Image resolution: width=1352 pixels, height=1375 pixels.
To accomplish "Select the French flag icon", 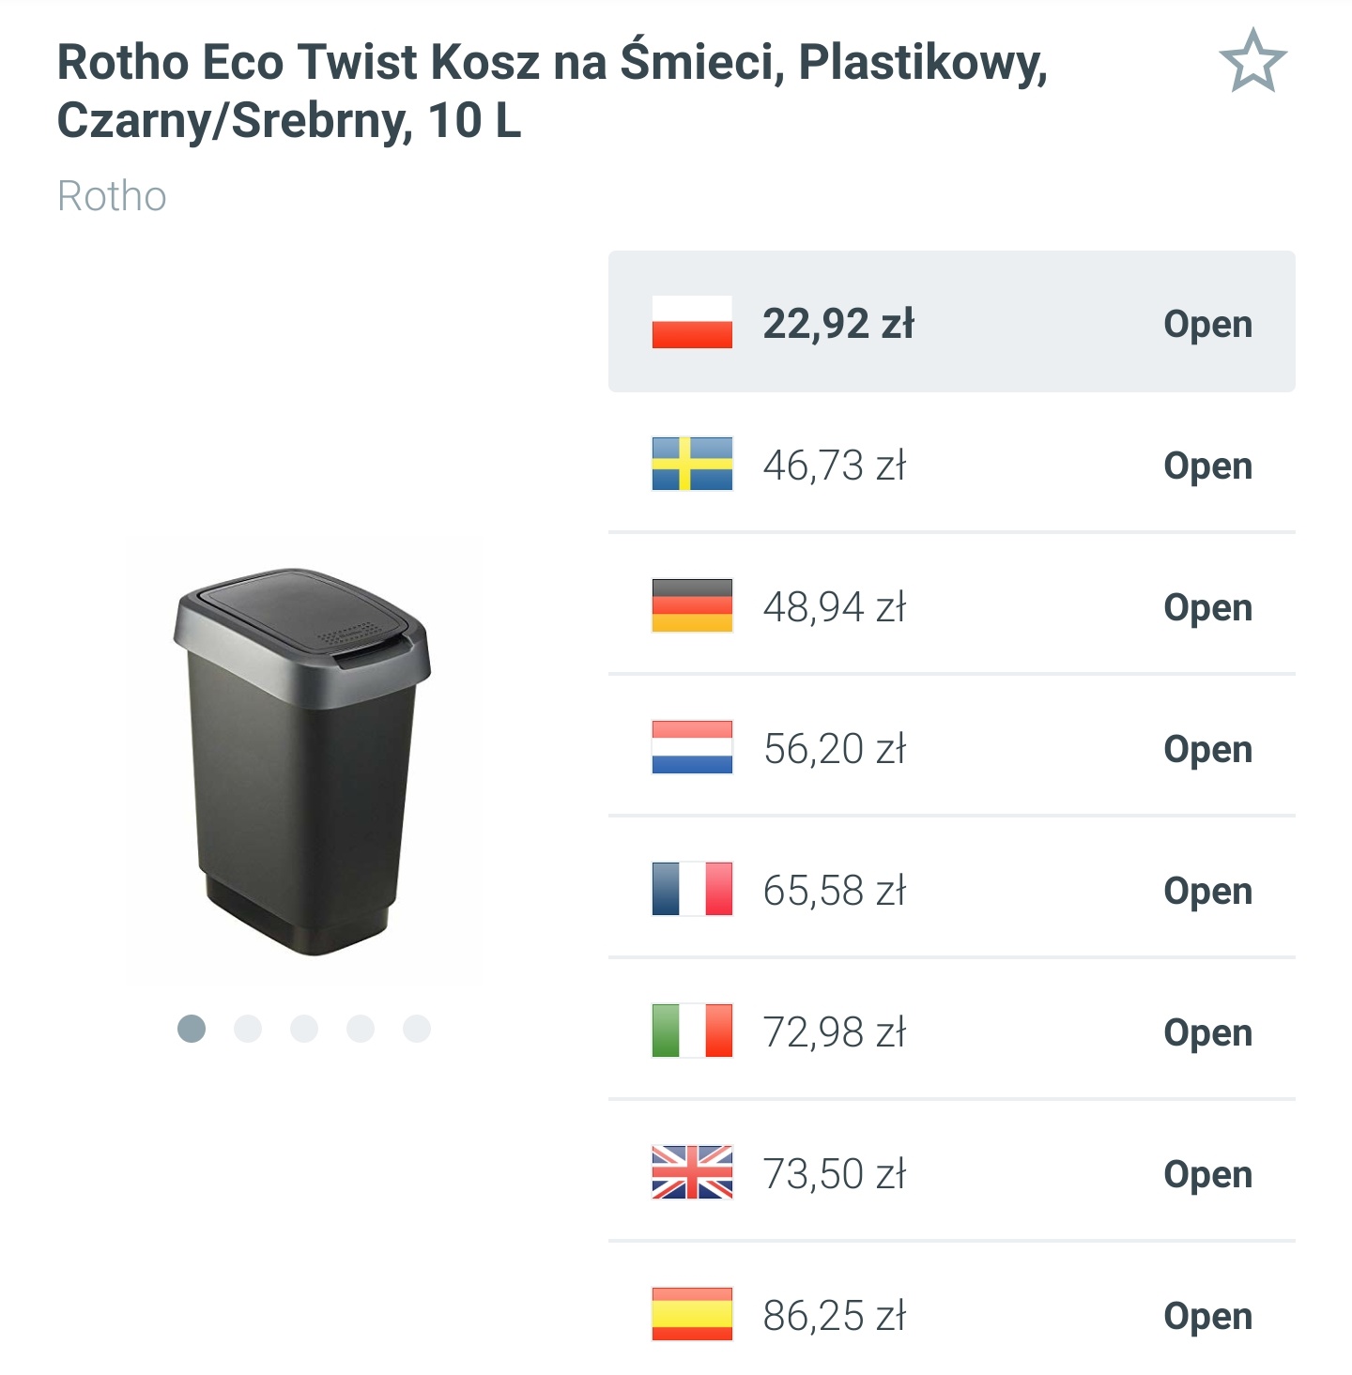I will (x=690, y=890).
